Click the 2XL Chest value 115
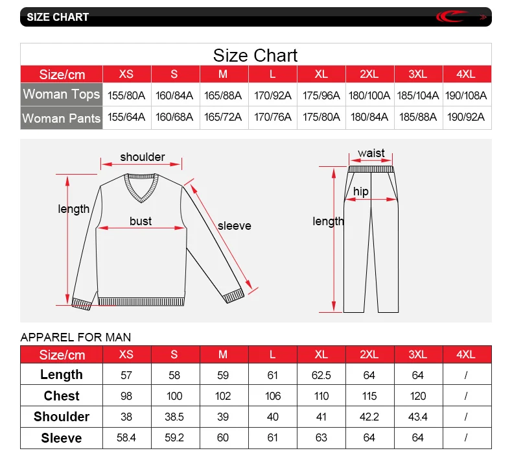Viewport: 512px width, 466px height. click(369, 397)
